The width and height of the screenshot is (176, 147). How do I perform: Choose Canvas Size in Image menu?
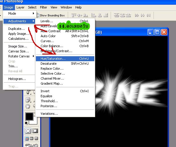coord(19,51)
